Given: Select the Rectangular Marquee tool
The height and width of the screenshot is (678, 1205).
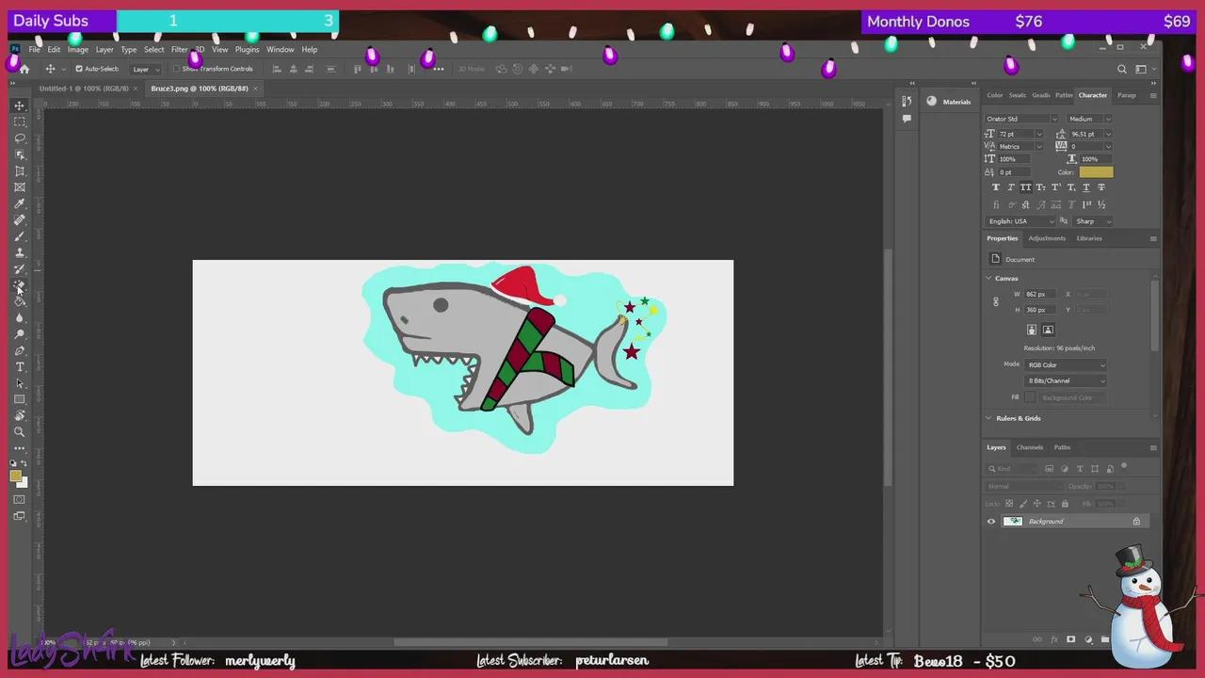Looking at the screenshot, I should pyautogui.click(x=20, y=121).
